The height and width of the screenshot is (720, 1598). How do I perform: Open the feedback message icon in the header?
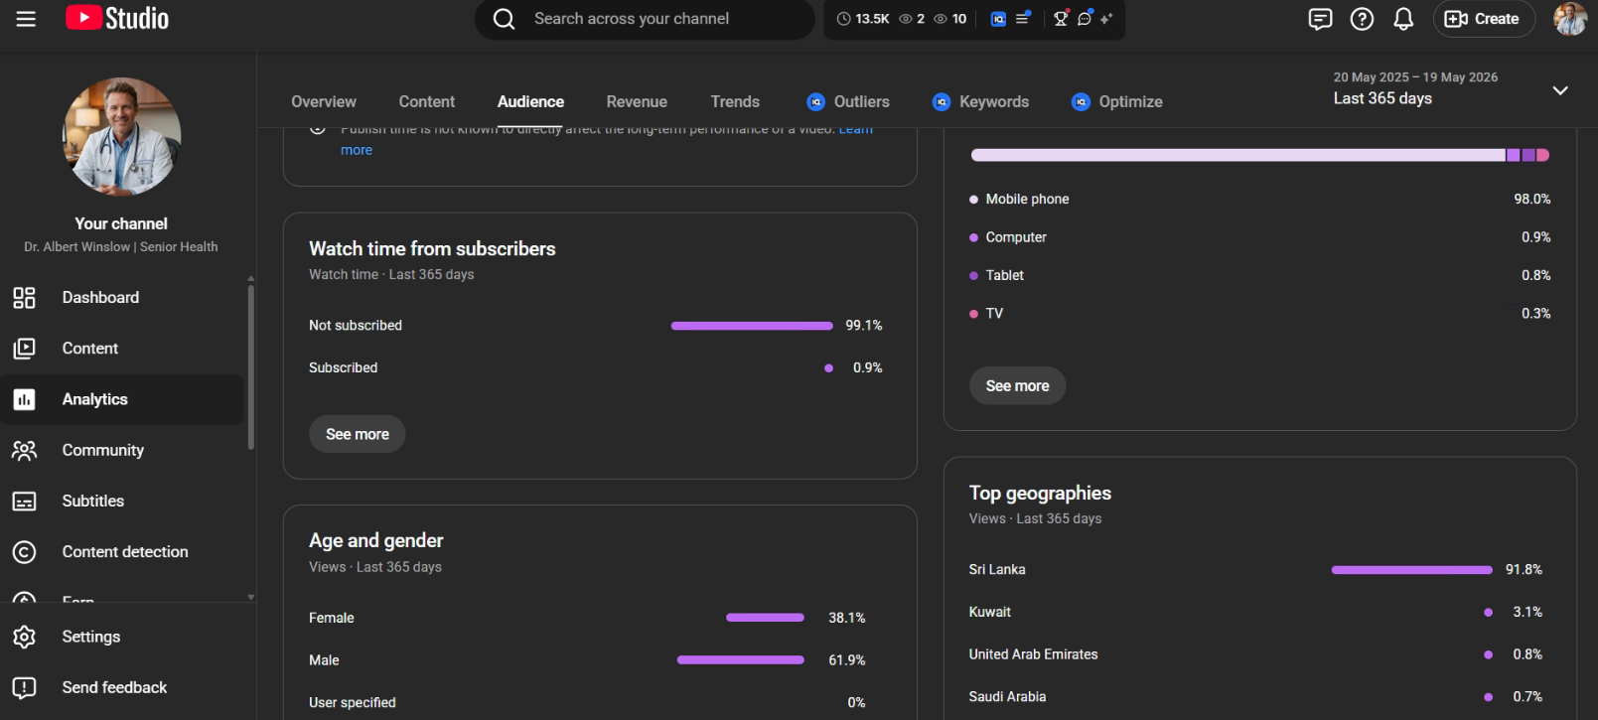[1320, 19]
